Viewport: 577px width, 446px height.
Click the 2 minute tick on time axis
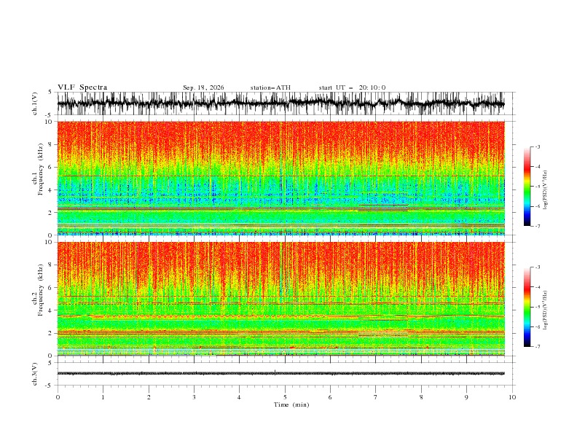point(149,397)
